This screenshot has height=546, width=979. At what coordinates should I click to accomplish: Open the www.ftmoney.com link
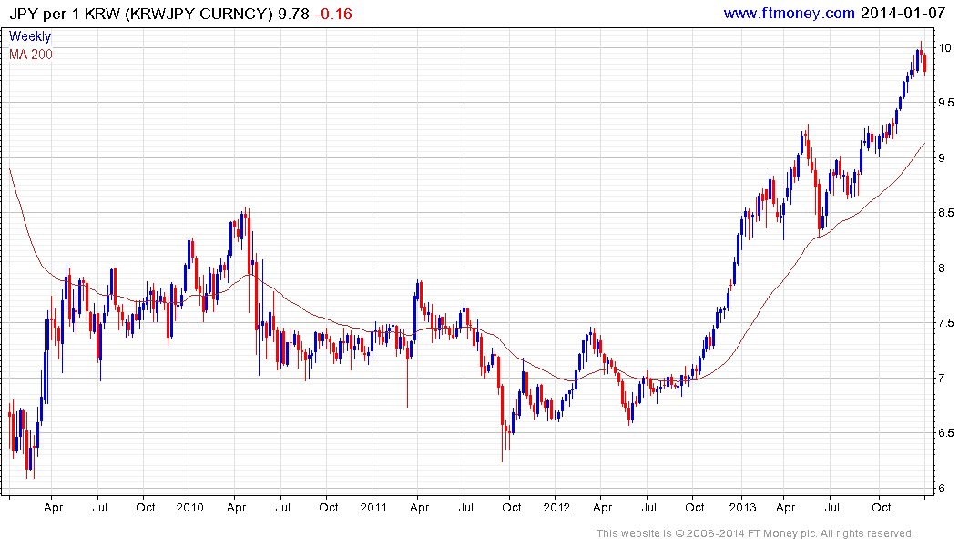point(789,13)
